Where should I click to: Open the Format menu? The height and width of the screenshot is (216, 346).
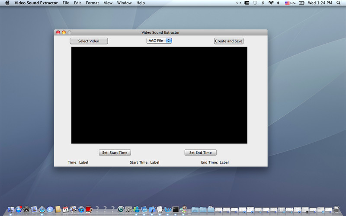pyautogui.click(x=92, y=3)
